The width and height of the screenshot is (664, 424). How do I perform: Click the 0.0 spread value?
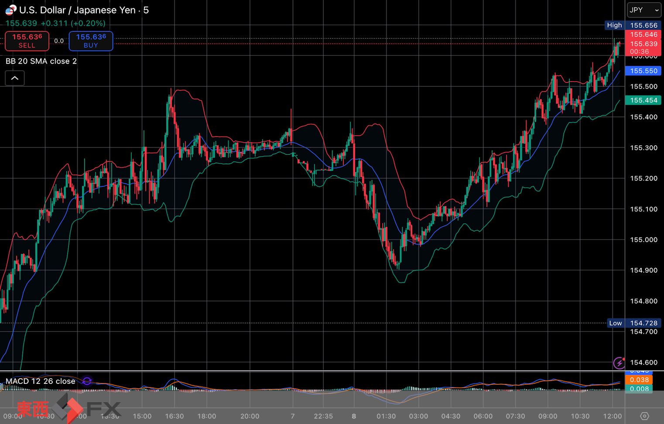[x=59, y=41]
